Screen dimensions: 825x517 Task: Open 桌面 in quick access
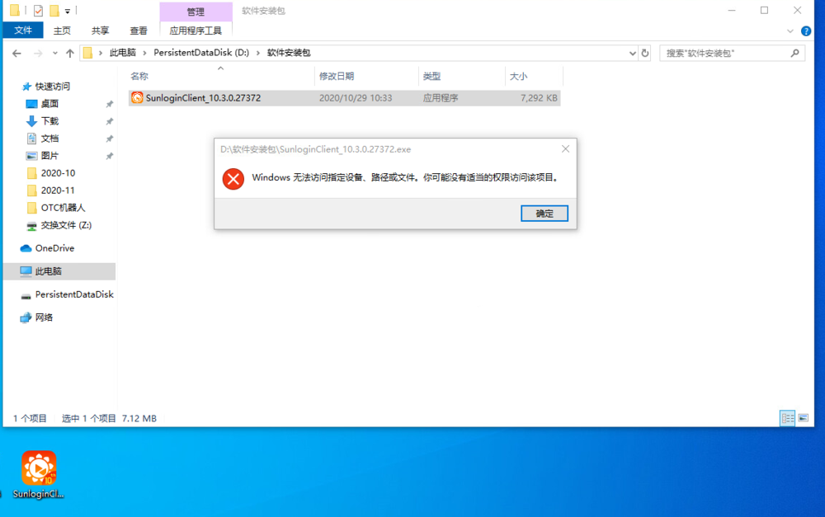click(50, 104)
